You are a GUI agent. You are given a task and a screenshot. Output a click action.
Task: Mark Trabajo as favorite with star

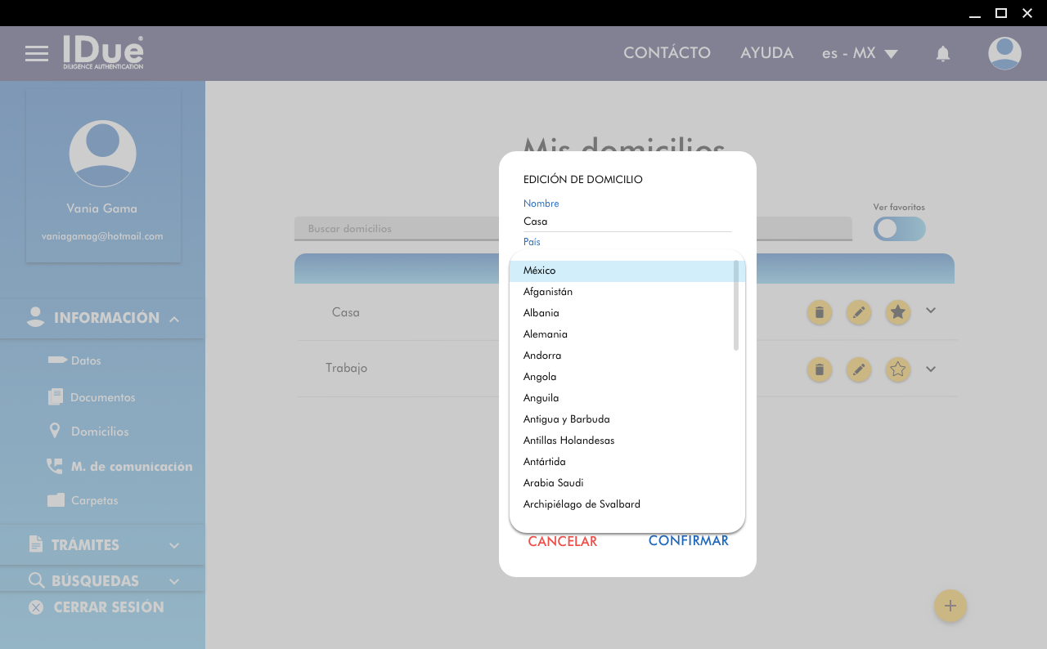897,369
